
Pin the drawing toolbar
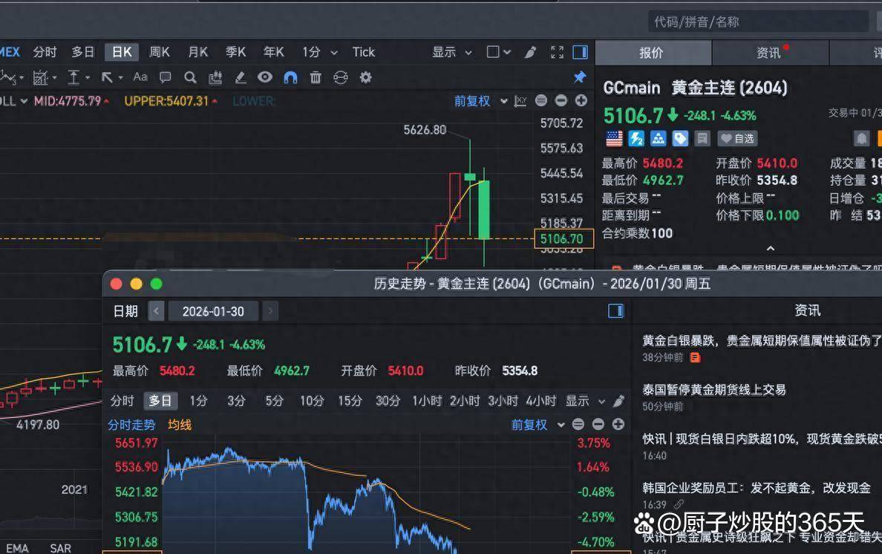coord(579,77)
